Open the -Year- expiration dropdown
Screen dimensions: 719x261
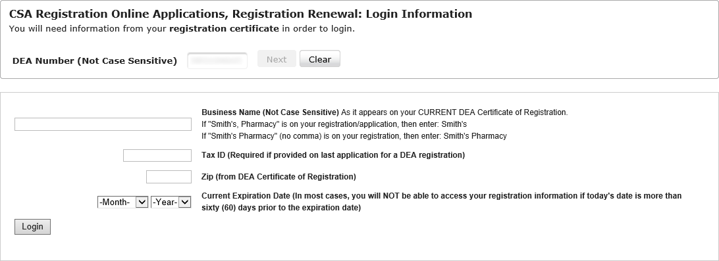click(x=171, y=202)
